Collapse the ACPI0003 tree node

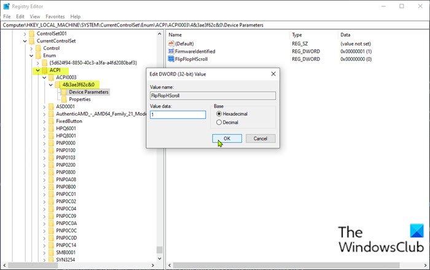(44, 77)
